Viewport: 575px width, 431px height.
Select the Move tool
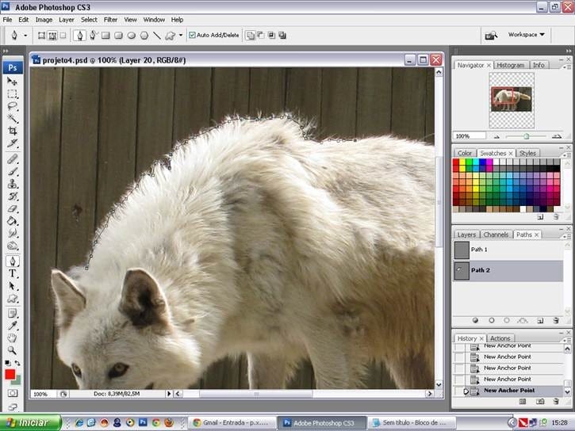[x=13, y=82]
